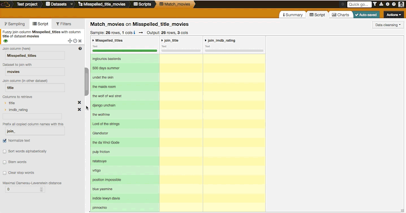Click the Dataset to join with field
This screenshot has height=213, width=406.
(35, 71)
